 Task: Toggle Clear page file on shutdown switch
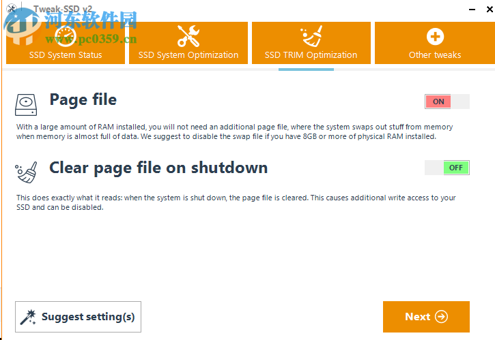(x=447, y=168)
